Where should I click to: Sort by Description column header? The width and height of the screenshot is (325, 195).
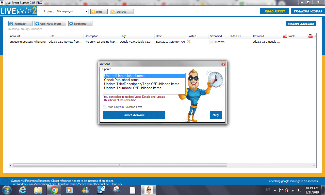(101, 36)
